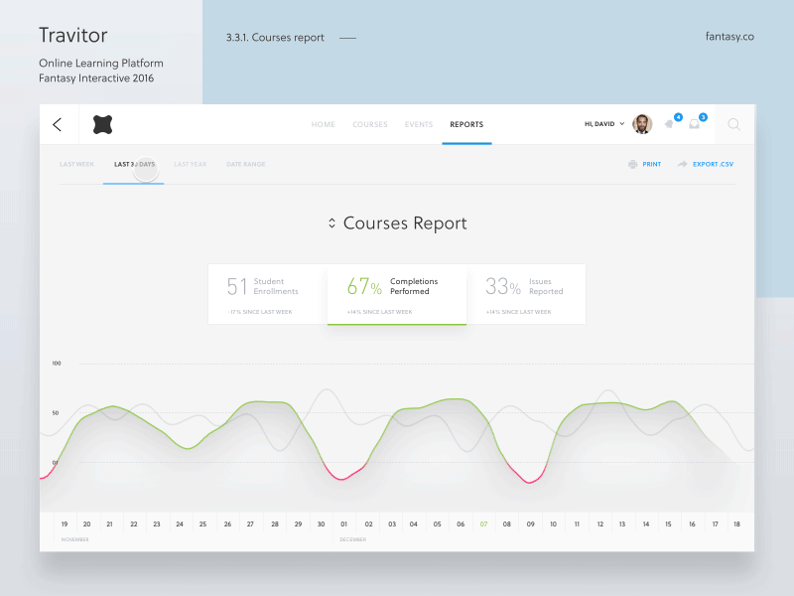Expand the Courses Report selector arrows
Viewport: 794px width, 596px height.
[x=332, y=223]
